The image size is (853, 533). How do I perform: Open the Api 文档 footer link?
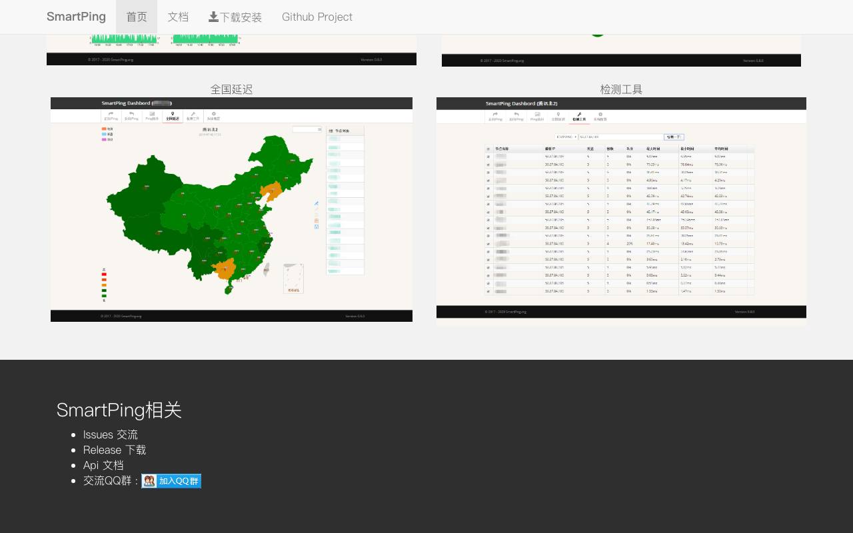103,465
